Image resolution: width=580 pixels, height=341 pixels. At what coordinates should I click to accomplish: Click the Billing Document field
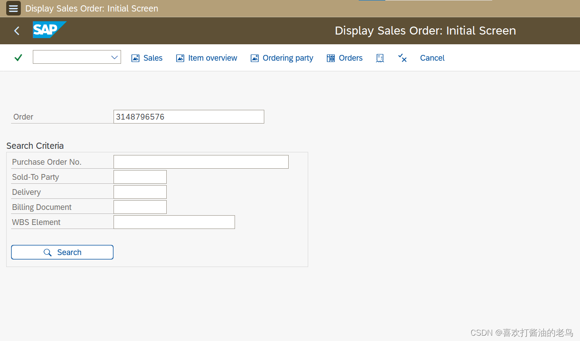point(140,207)
